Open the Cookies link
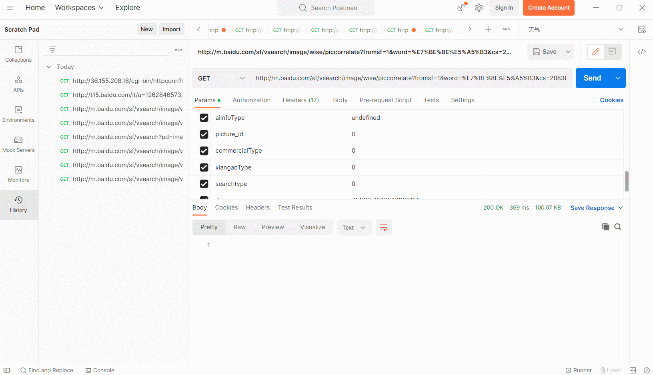Viewport: 653px width, 375px height. [611, 100]
